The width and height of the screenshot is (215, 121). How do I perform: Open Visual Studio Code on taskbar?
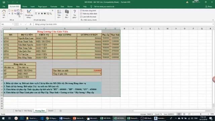click(42, 118)
